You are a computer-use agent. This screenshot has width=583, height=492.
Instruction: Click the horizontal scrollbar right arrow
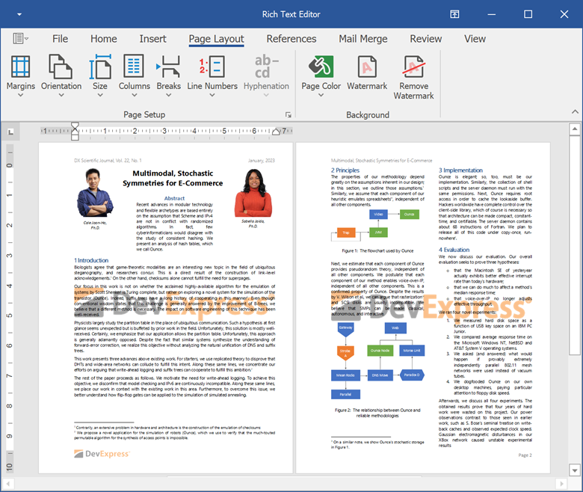click(561, 484)
